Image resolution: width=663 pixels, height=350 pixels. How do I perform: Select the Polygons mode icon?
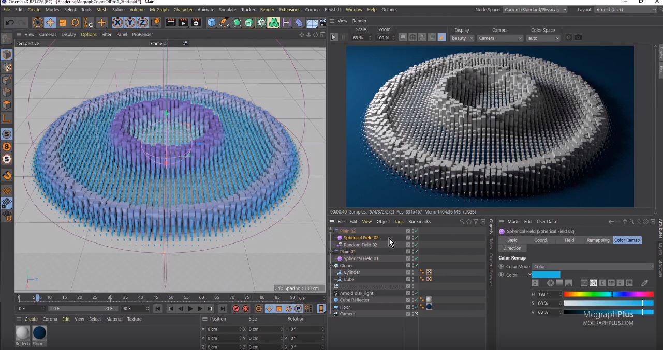pos(7,105)
